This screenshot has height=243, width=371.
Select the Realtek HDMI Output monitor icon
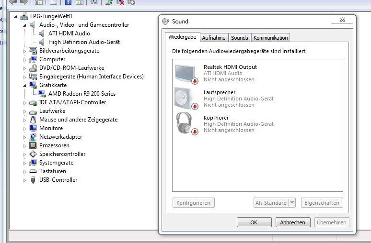(186, 74)
